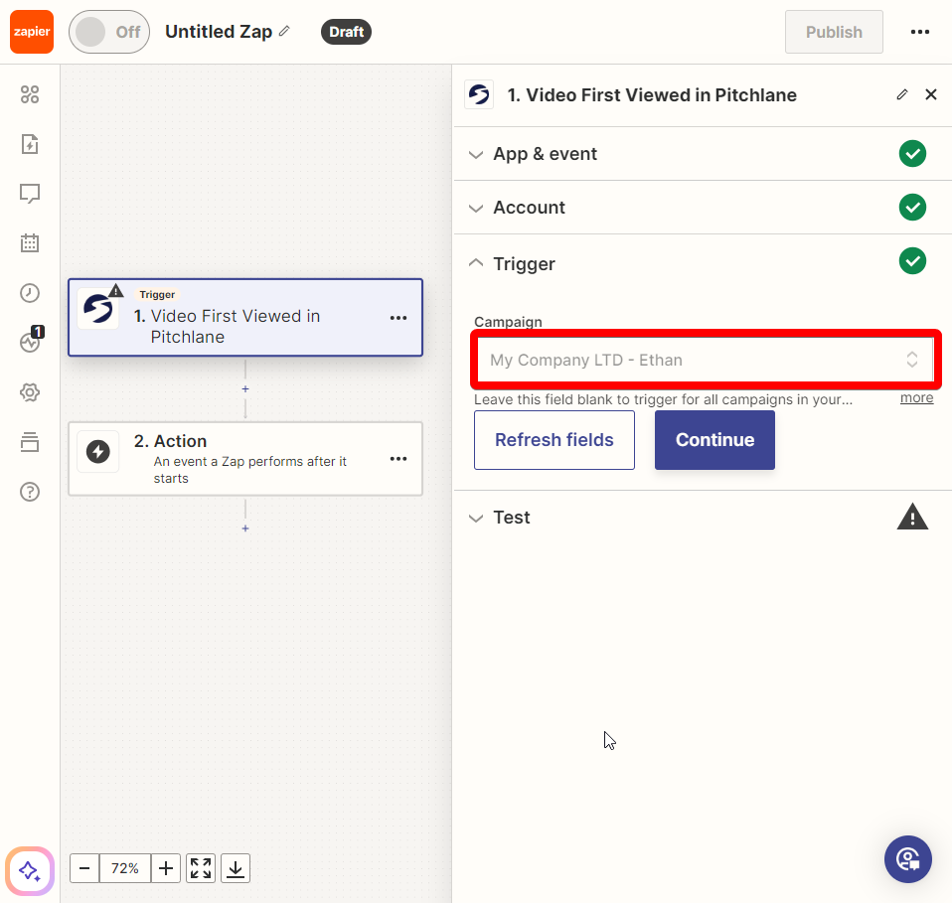Click the App & event green checkmark
This screenshot has height=903, width=952.
[912, 154]
